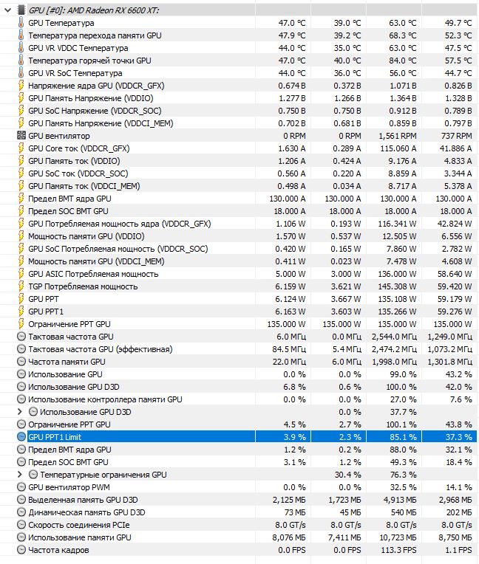The image size is (479, 564).
Task: Expand the indented Использование GPU D3D sub-group
Action: click(20, 412)
